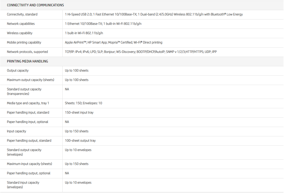This screenshot has height=193, width=284.
Task: Click the "Wireless capability" row label
Action: point(20,33)
